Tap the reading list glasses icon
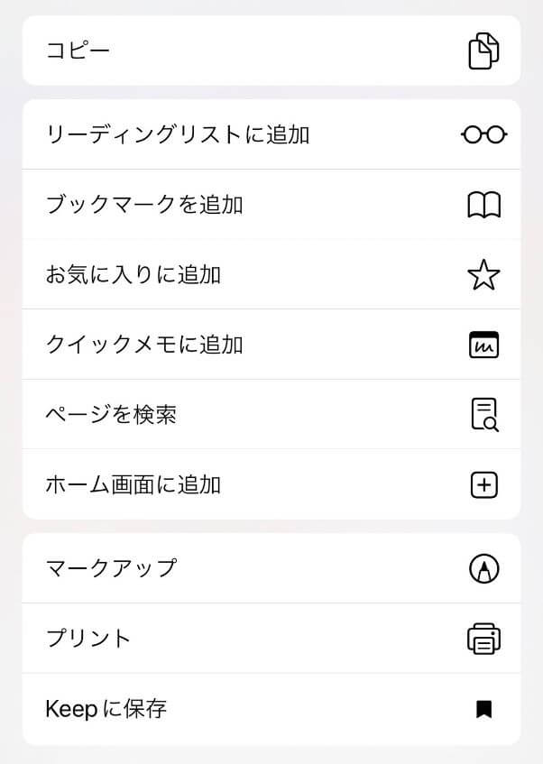This screenshot has width=543, height=764. tap(483, 134)
